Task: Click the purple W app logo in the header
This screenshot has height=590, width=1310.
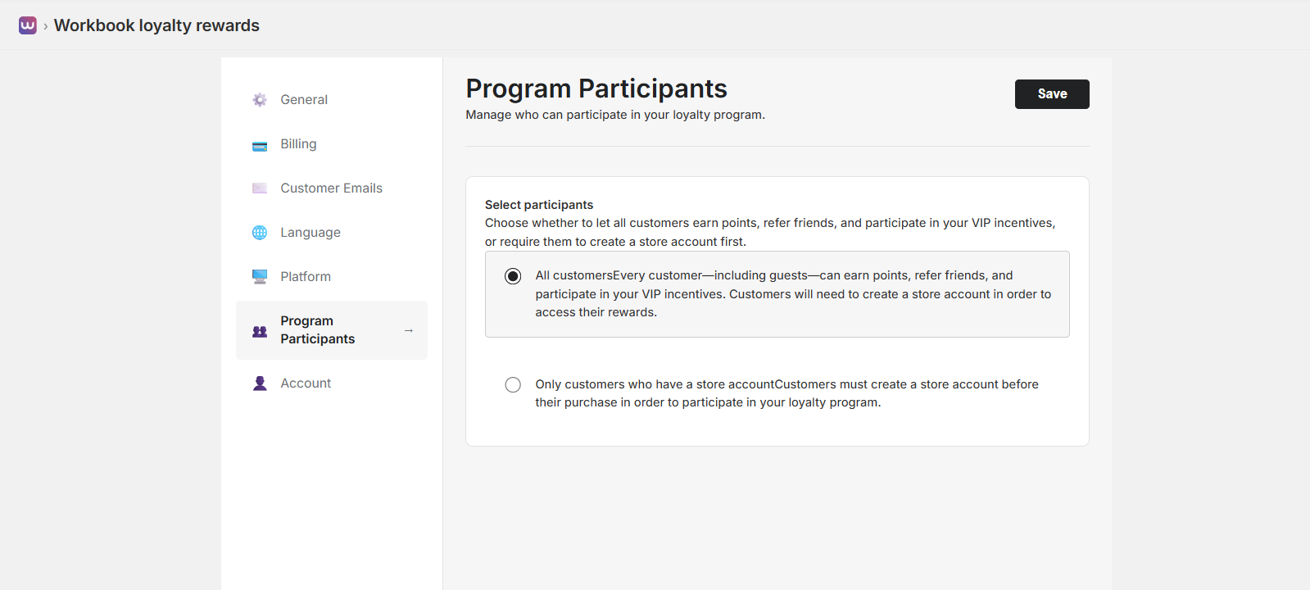Action: [27, 25]
